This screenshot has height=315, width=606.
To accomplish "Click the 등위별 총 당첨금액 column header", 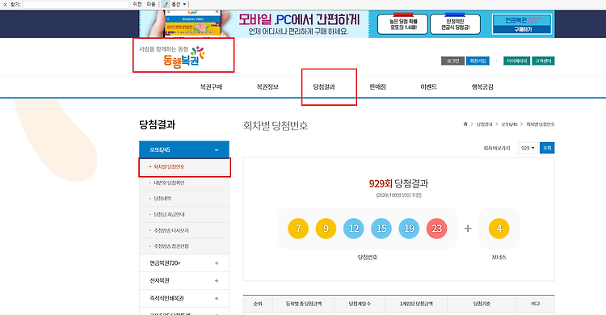I will point(304,304).
